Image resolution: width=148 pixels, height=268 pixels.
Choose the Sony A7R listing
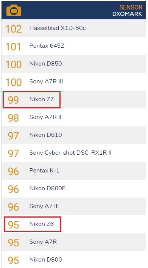click(x=74, y=242)
